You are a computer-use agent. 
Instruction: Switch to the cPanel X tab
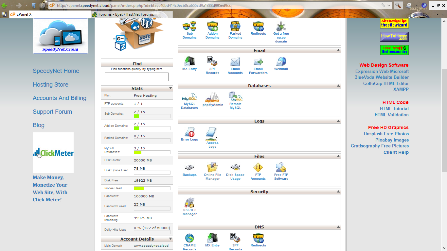[50, 14]
